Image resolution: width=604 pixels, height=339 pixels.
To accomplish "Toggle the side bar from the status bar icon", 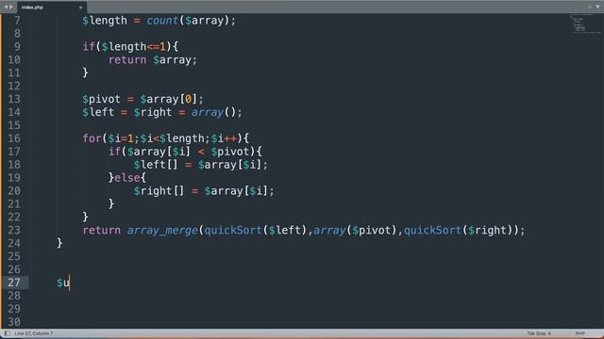I will 8,333.
